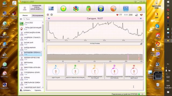Image resolution: width=172 pixels, height=96 pixels.
Task: Click the Добавить button
Action: click(25, 90)
